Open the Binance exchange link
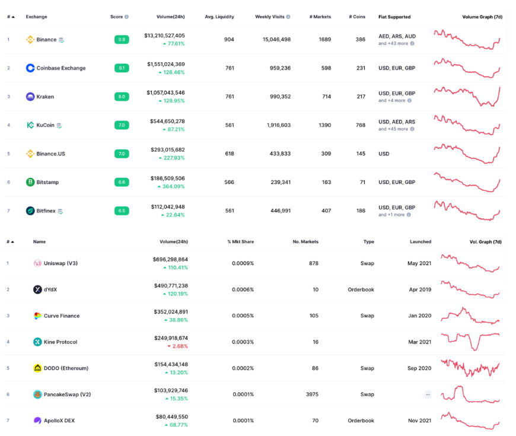Image resolution: width=516 pixels, height=436 pixels. click(46, 40)
